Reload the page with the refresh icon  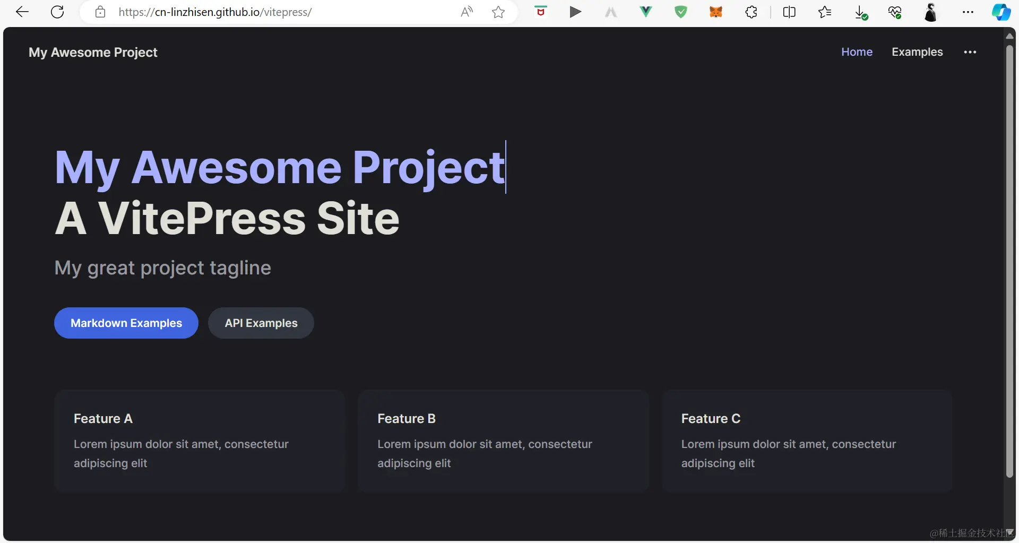click(x=57, y=12)
